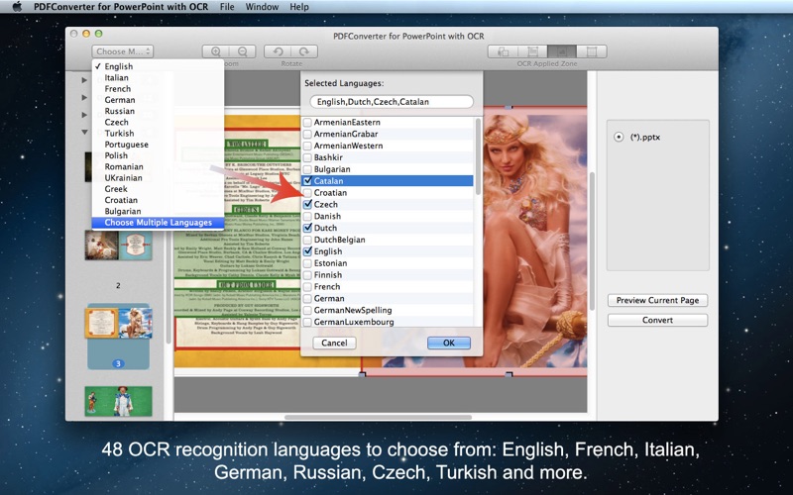The width and height of the screenshot is (793, 495).
Task: Click the Convert button
Action: 657,320
